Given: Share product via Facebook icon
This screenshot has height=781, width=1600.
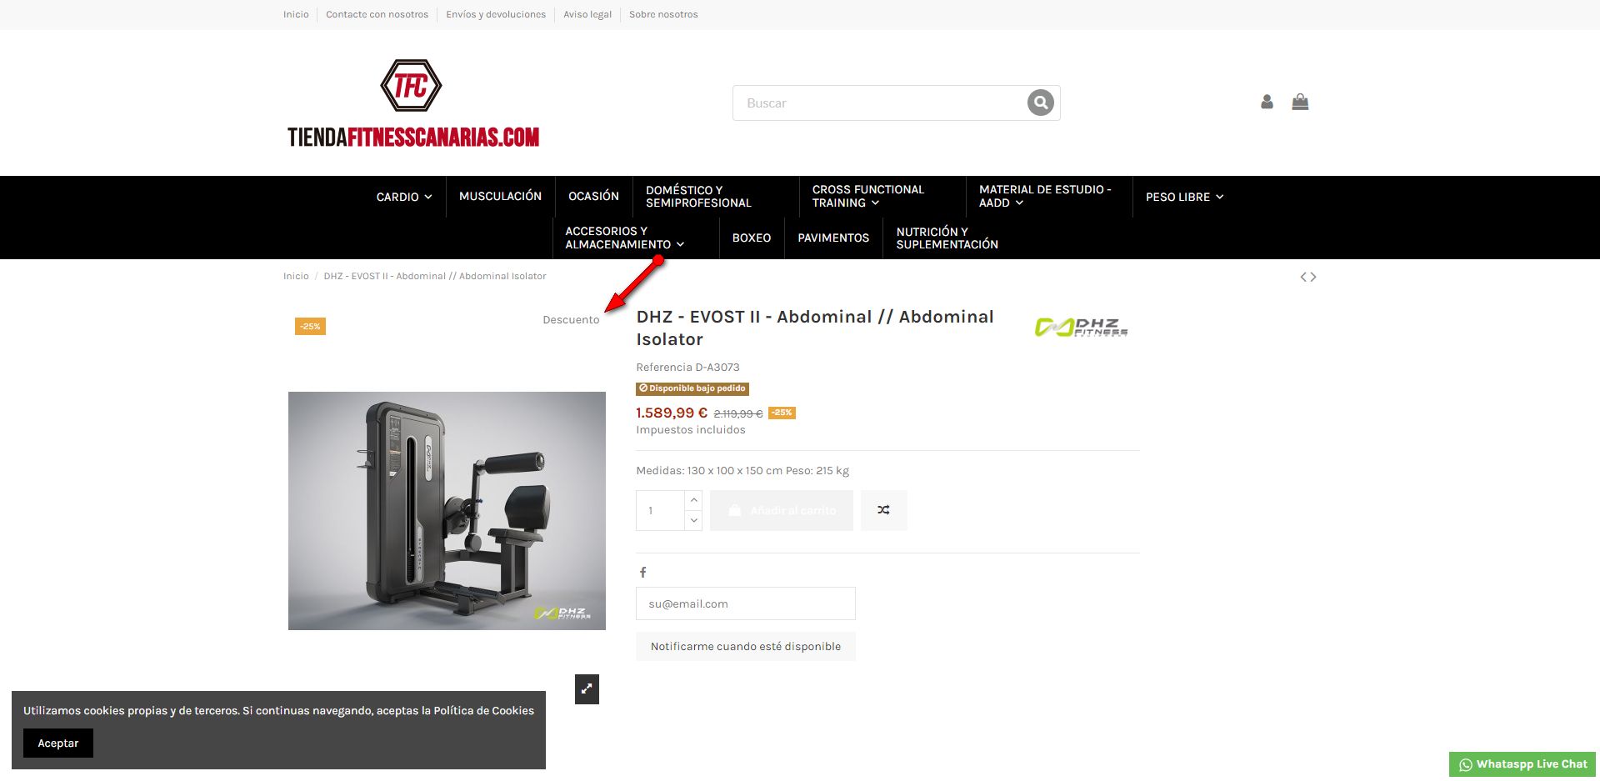Looking at the screenshot, I should pos(642,572).
